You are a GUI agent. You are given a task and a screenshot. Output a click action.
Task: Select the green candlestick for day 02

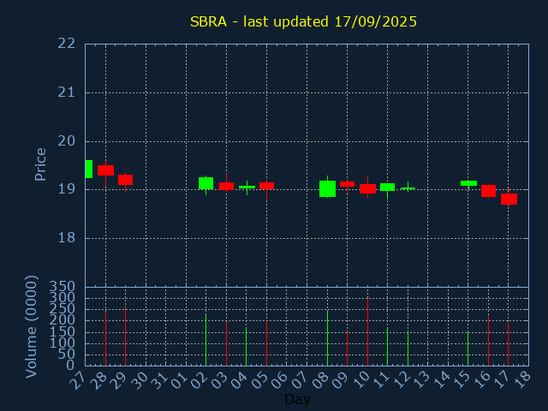205,183
